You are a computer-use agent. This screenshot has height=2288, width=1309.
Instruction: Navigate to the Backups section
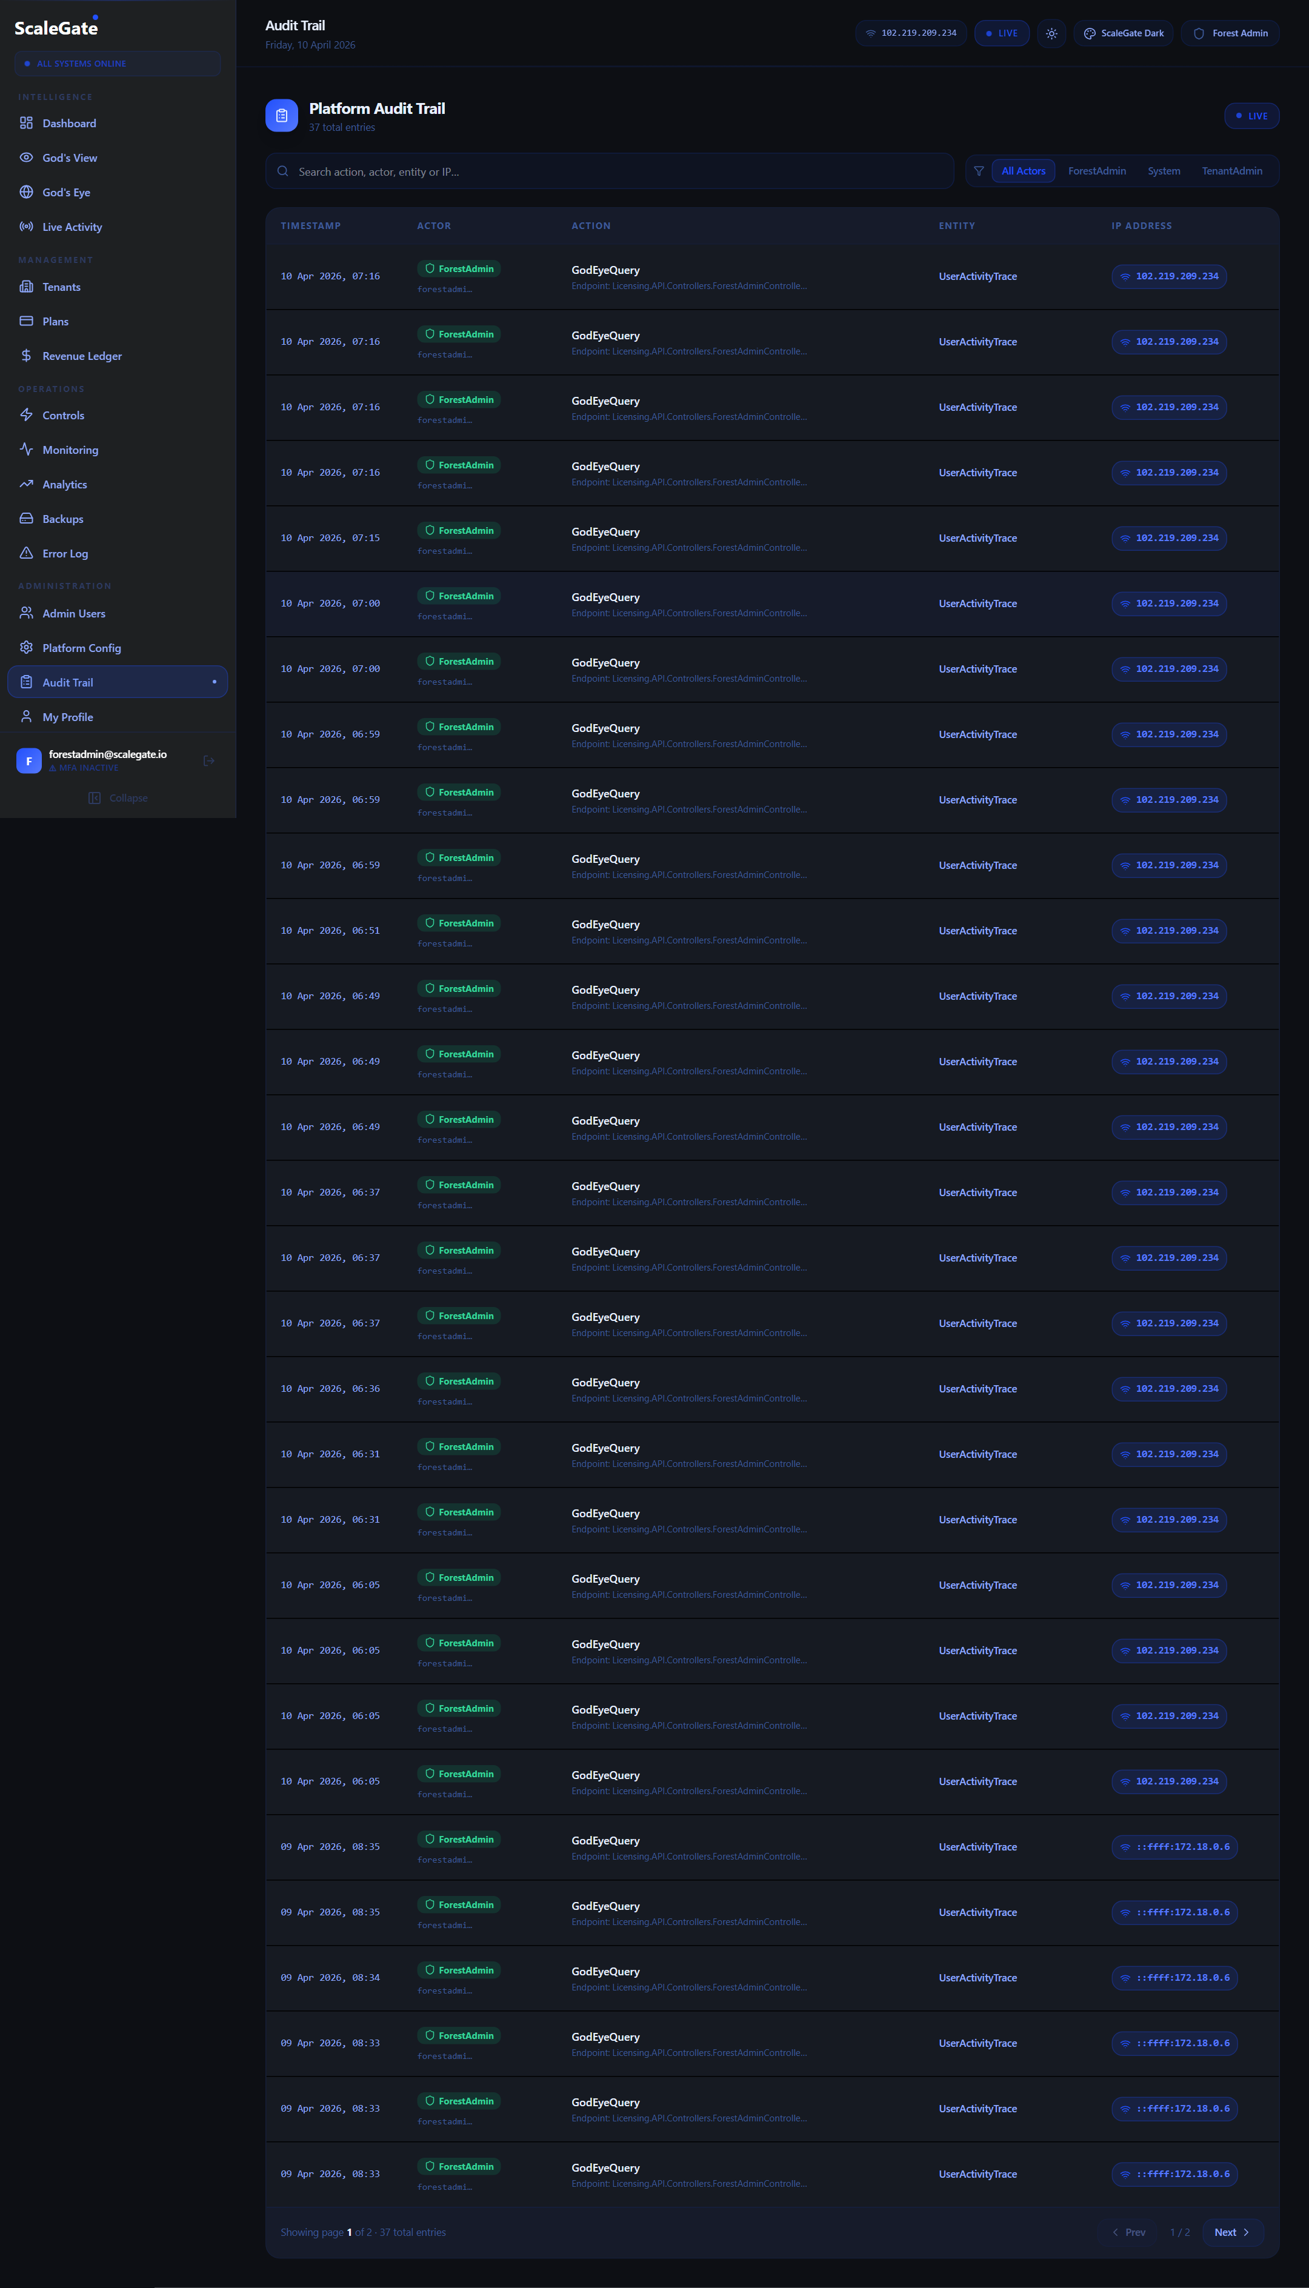pyautogui.click(x=62, y=519)
